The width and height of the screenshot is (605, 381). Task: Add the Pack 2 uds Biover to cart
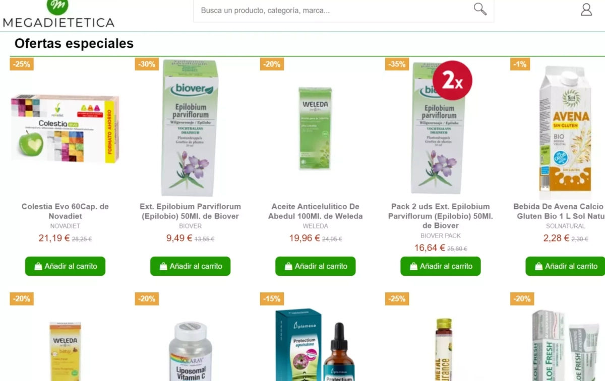click(441, 266)
